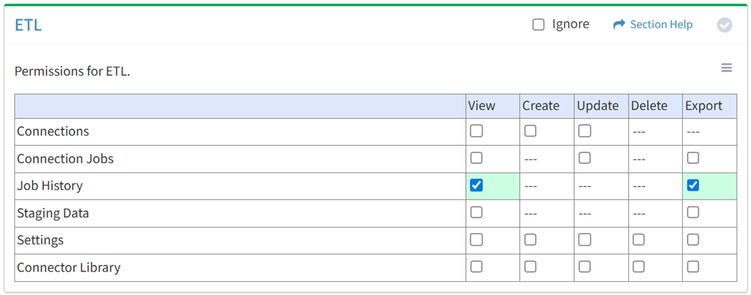Image resolution: width=751 pixels, height=295 pixels.
Task: Open the Section Help link
Action: [661, 25]
